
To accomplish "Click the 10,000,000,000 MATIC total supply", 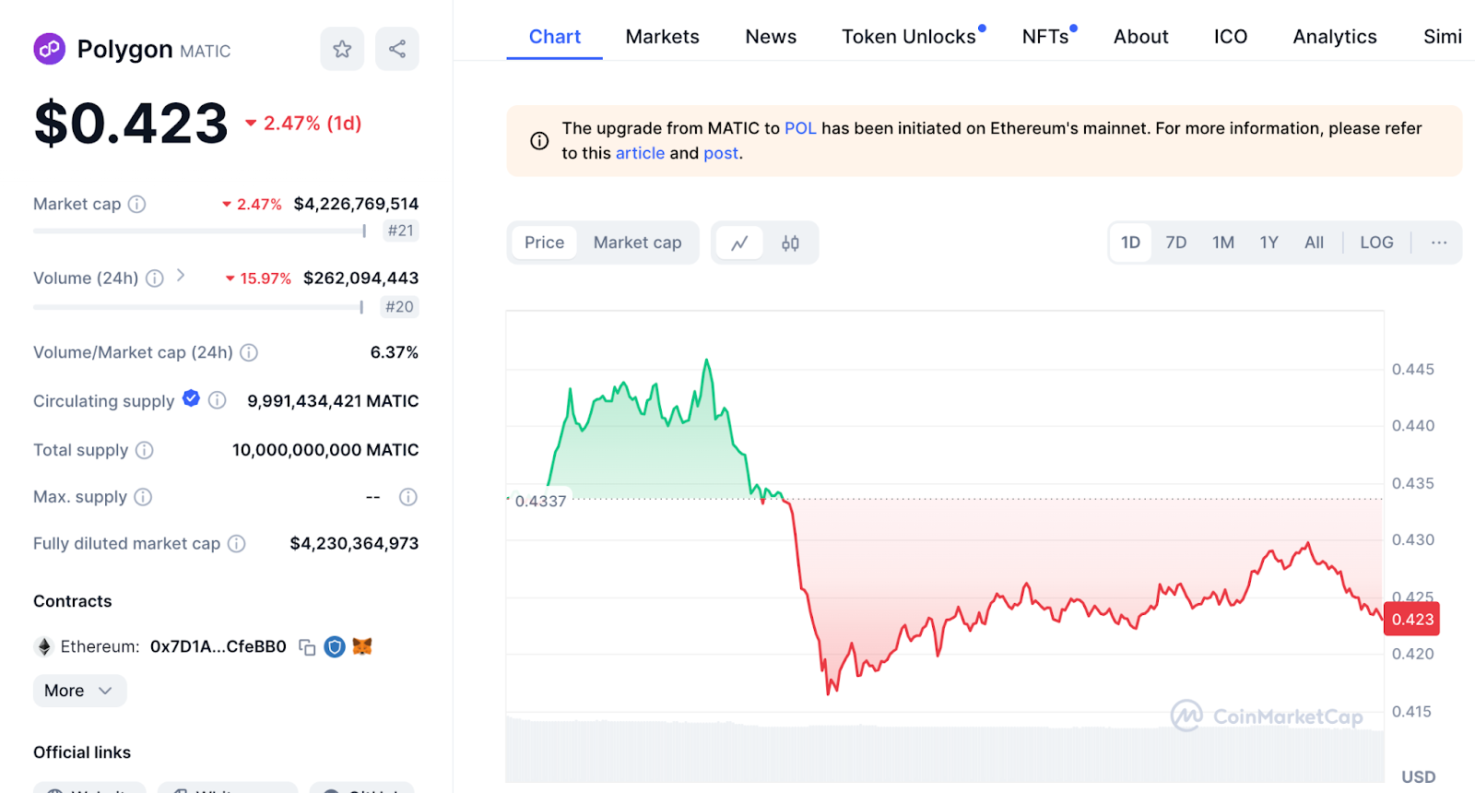I will 325,450.
